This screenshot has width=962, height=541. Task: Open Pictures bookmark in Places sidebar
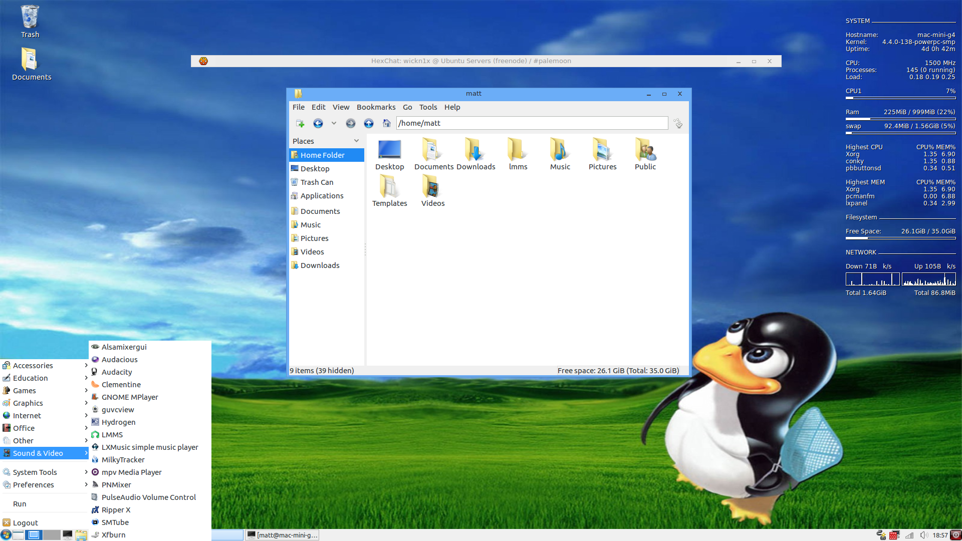(327, 238)
